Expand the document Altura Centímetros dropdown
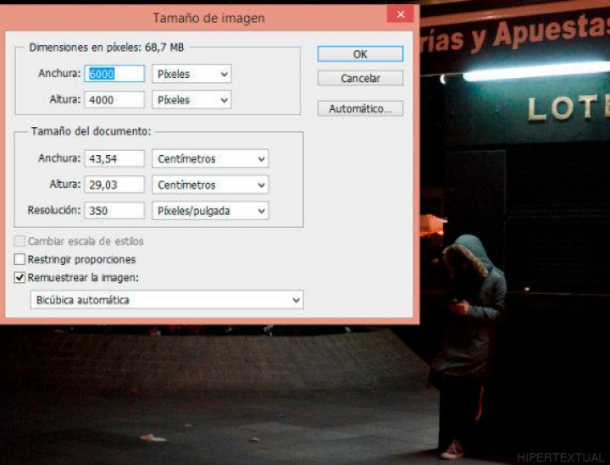 [x=210, y=185]
